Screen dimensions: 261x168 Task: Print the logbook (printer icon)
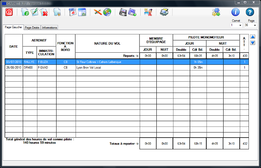pos(164,12)
